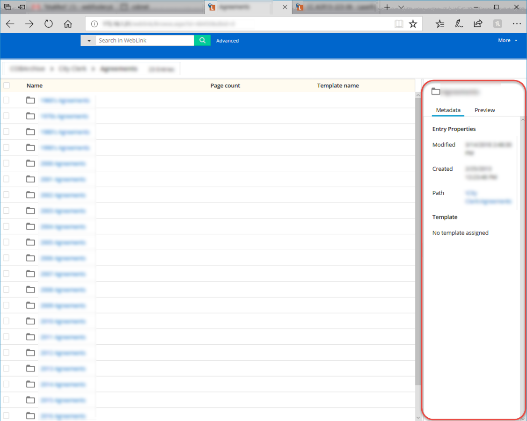The height and width of the screenshot is (421, 527).
Task: Click the share page icon
Action: 478,24
